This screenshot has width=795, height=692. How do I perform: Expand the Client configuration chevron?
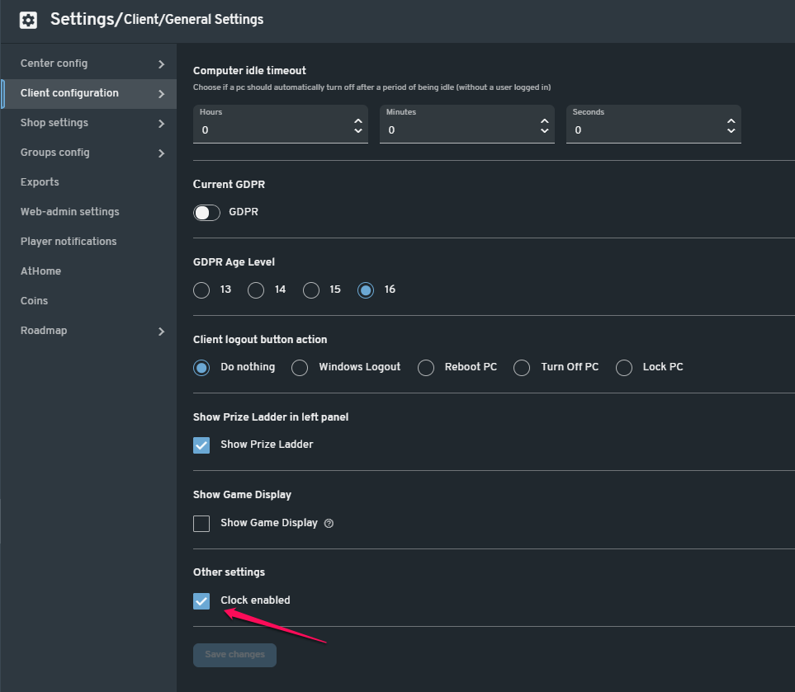(161, 94)
